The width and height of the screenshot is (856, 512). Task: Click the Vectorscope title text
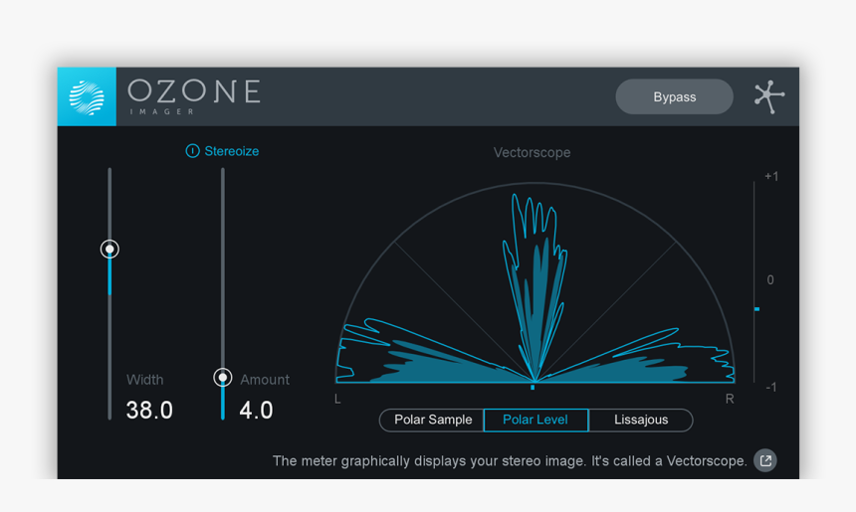[x=532, y=153]
